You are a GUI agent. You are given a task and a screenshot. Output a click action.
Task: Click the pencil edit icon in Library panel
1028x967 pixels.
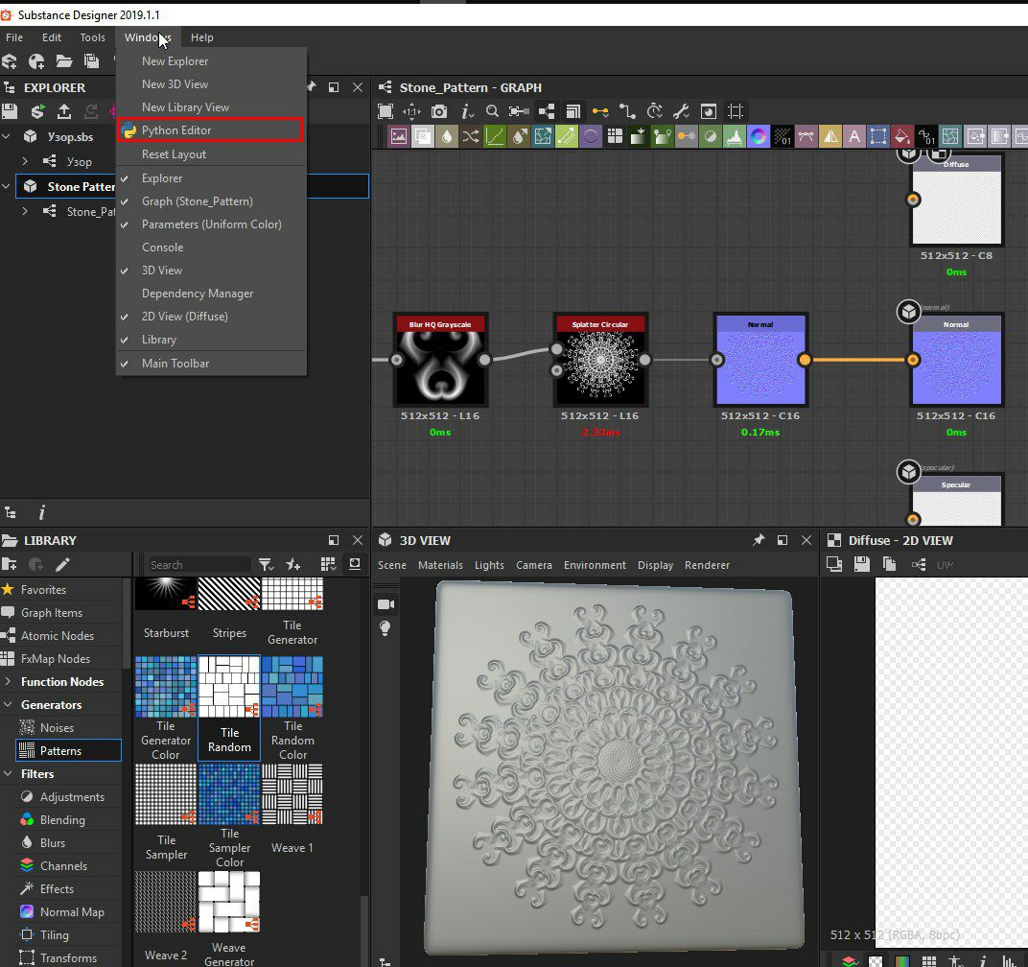63,564
